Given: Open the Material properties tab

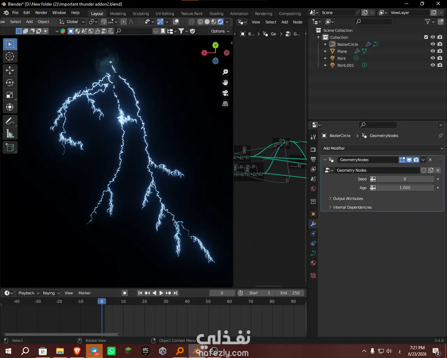Looking at the screenshot, I should click(313, 263).
